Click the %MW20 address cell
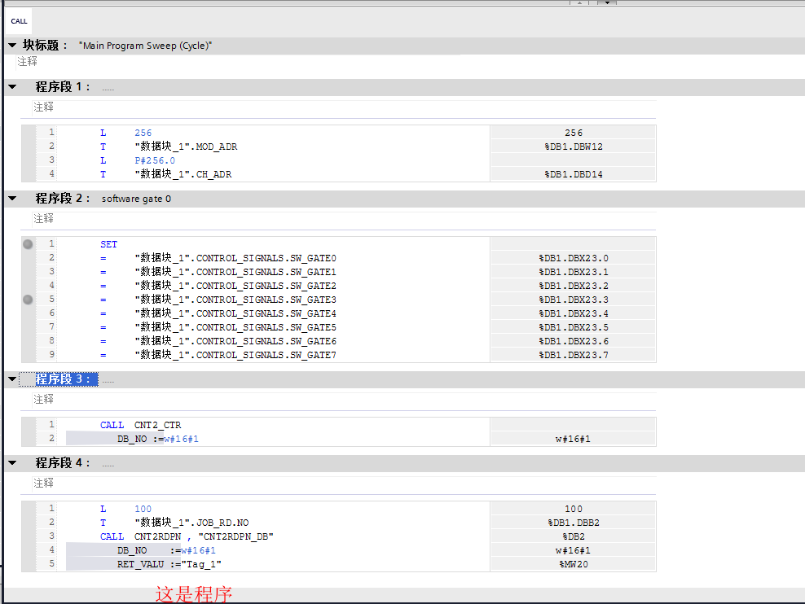 (x=573, y=564)
